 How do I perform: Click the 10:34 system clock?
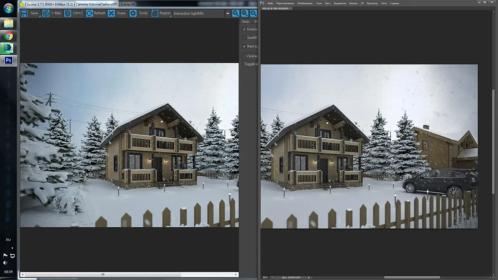8,272
